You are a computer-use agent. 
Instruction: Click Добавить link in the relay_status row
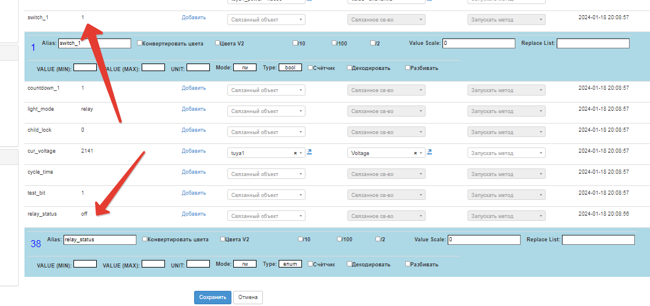[194, 214]
